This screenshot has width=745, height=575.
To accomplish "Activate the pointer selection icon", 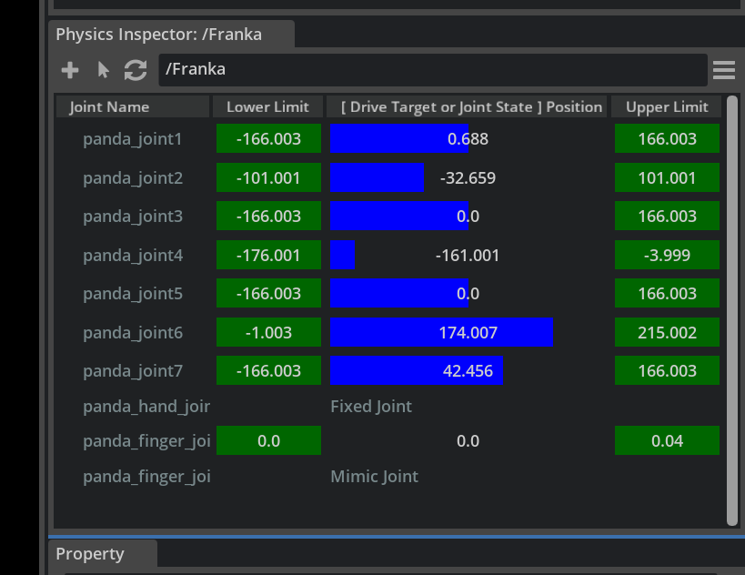I will (x=103, y=70).
